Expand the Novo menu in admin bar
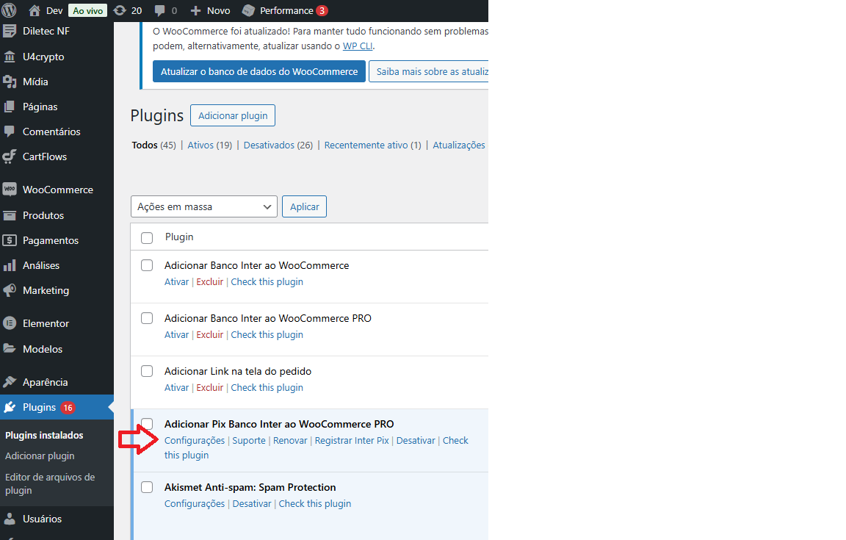 [x=210, y=10]
